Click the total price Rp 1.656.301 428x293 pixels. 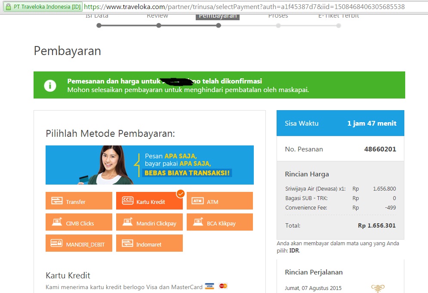click(x=377, y=225)
